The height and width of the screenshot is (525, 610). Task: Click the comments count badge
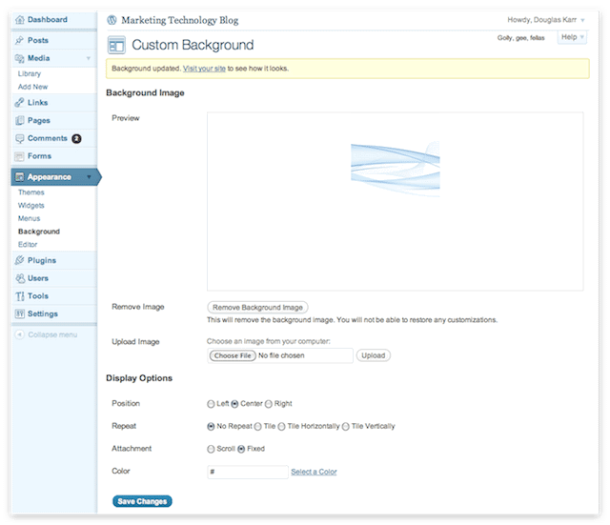76,138
